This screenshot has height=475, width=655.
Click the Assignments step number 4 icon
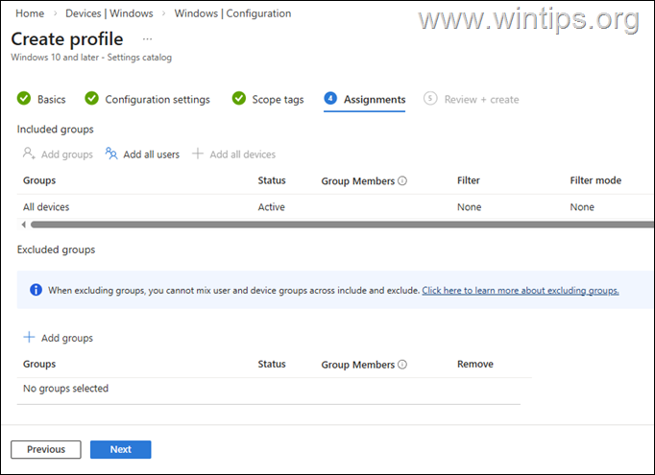pyautogui.click(x=330, y=99)
